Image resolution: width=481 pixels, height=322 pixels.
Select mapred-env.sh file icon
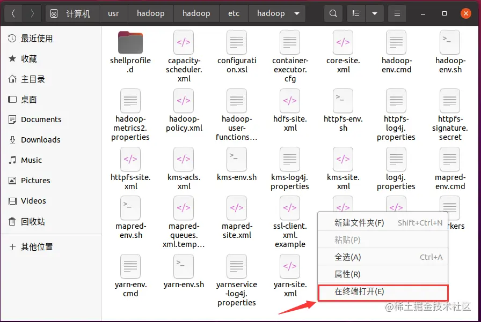click(x=130, y=208)
